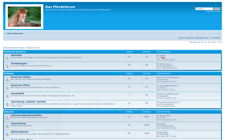Click the forum icon beside Rund ums Reiten
This screenshot has height=140, width=225.
[7, 80]
